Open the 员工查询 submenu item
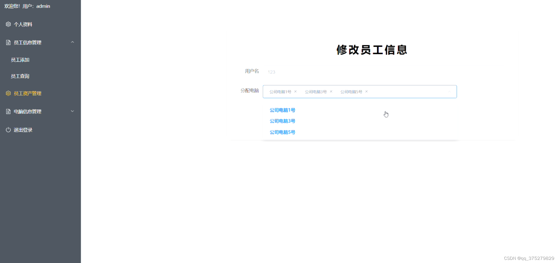This screenshot has width=558, height=263. coord(40,76)
